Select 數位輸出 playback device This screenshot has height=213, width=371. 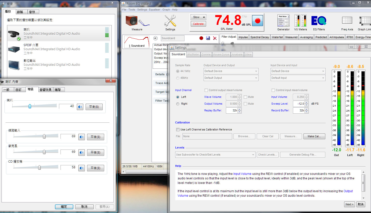coord(59,64)
